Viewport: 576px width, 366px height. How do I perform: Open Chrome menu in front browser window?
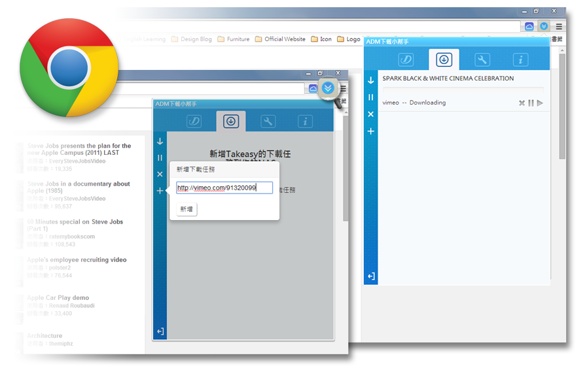(343, 88)
